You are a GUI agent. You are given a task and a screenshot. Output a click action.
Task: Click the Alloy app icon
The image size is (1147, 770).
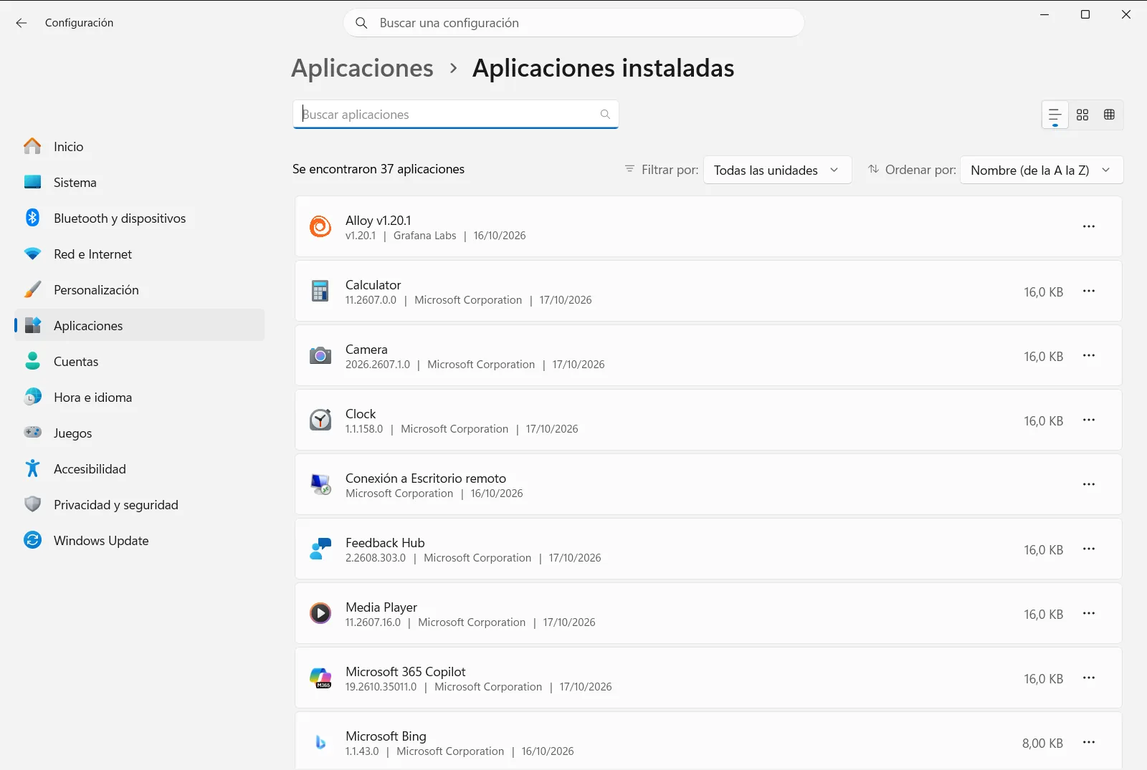click(x=320, y=226)
